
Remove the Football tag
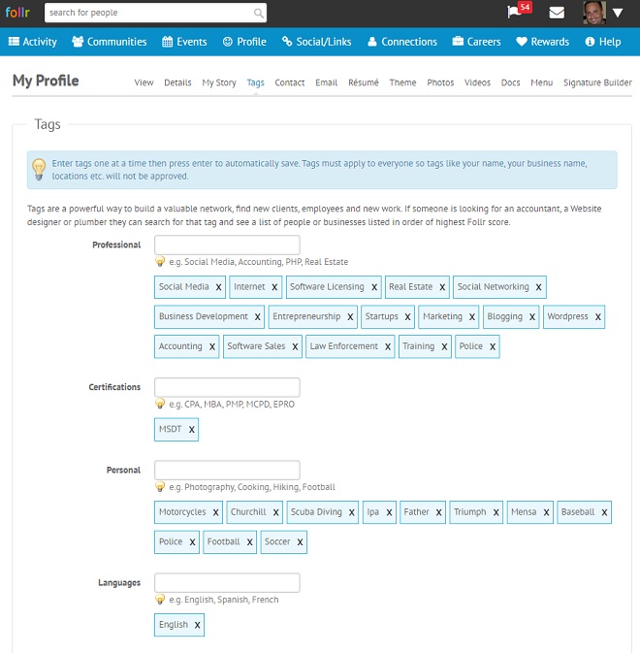[249, 542]
